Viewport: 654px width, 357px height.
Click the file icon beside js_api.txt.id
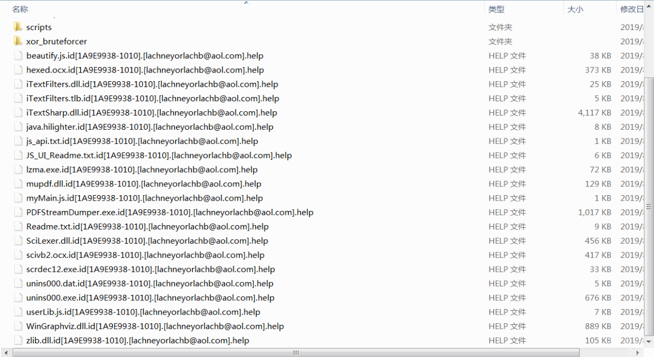18,141
